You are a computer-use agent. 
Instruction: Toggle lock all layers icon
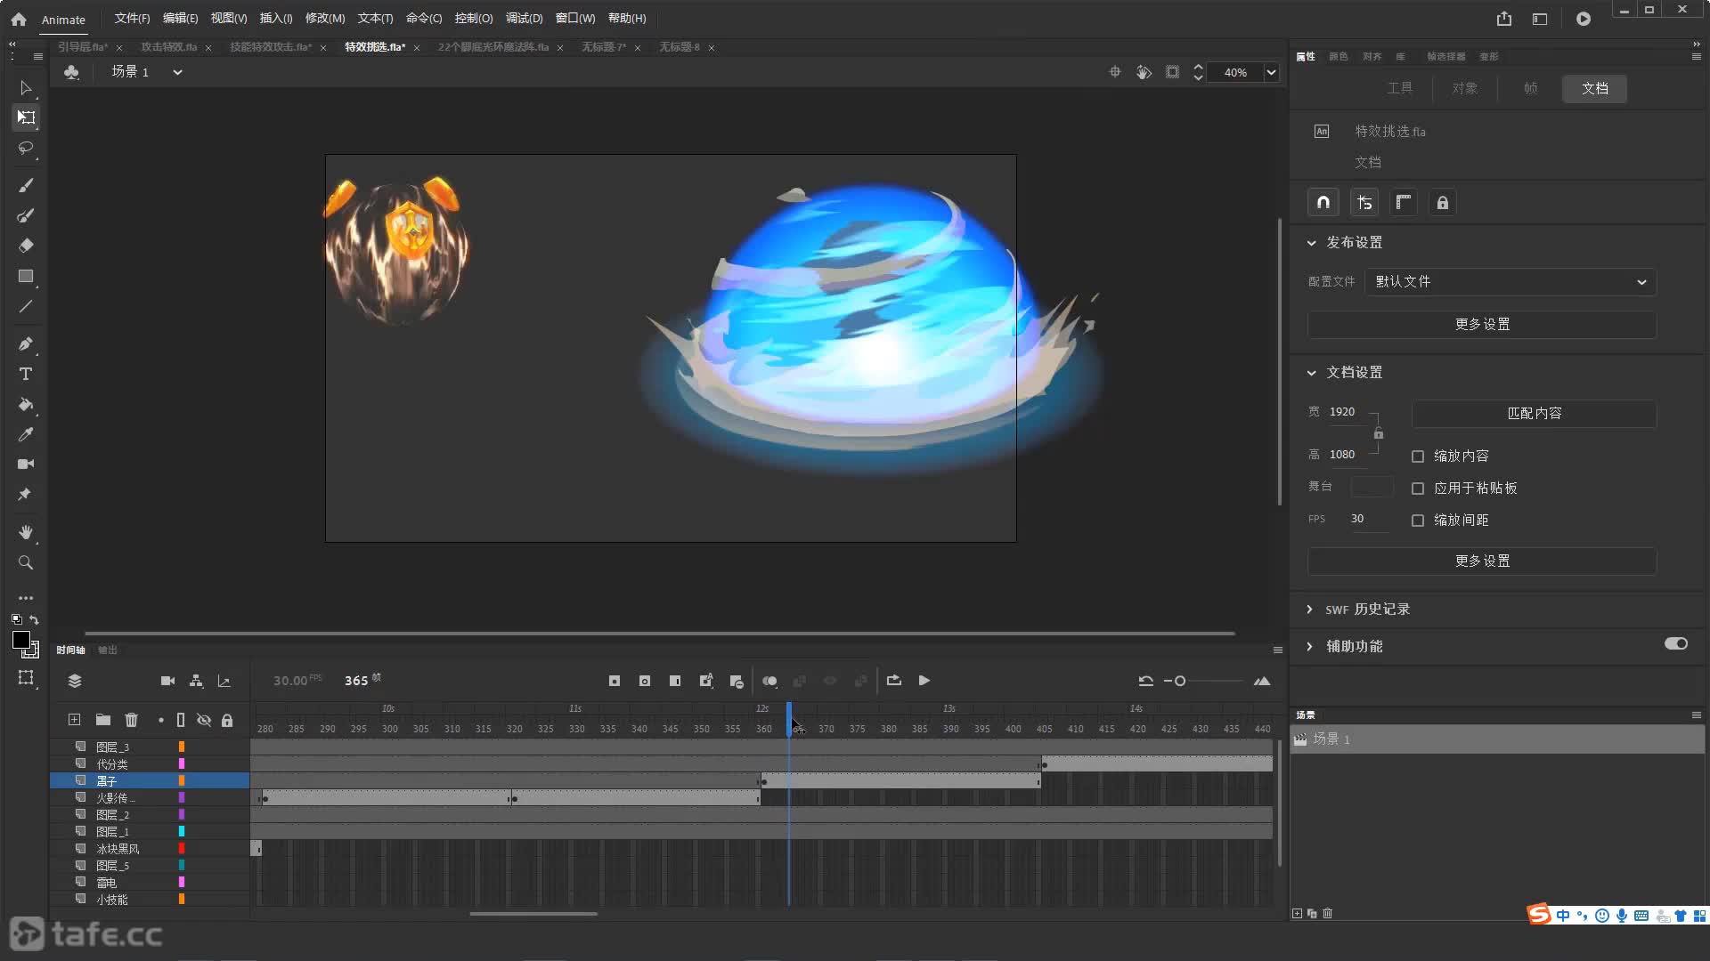coord(227,720)
